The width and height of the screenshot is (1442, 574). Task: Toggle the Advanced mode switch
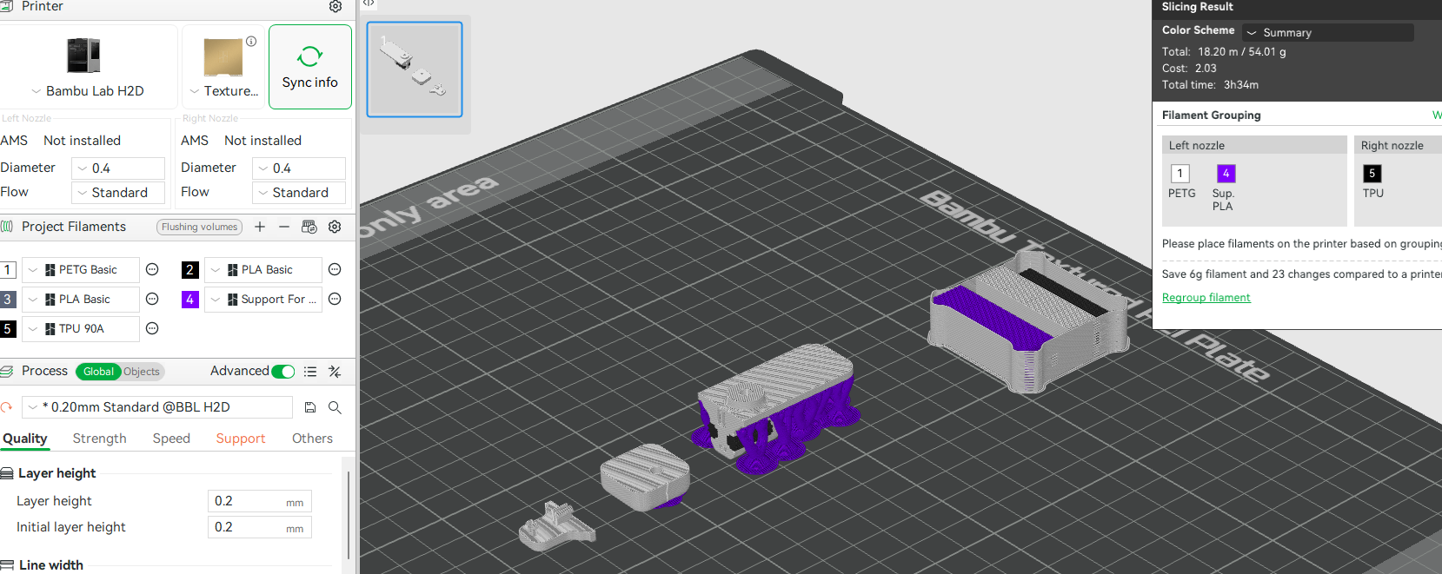coord(283,372)
